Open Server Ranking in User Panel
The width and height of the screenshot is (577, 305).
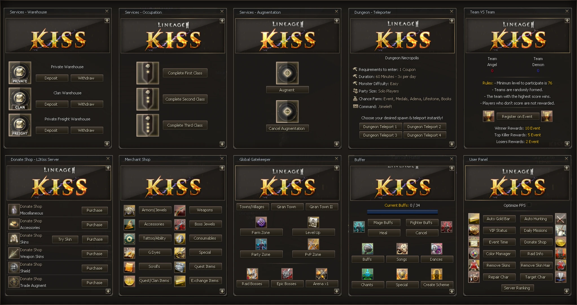click(517, 288)
